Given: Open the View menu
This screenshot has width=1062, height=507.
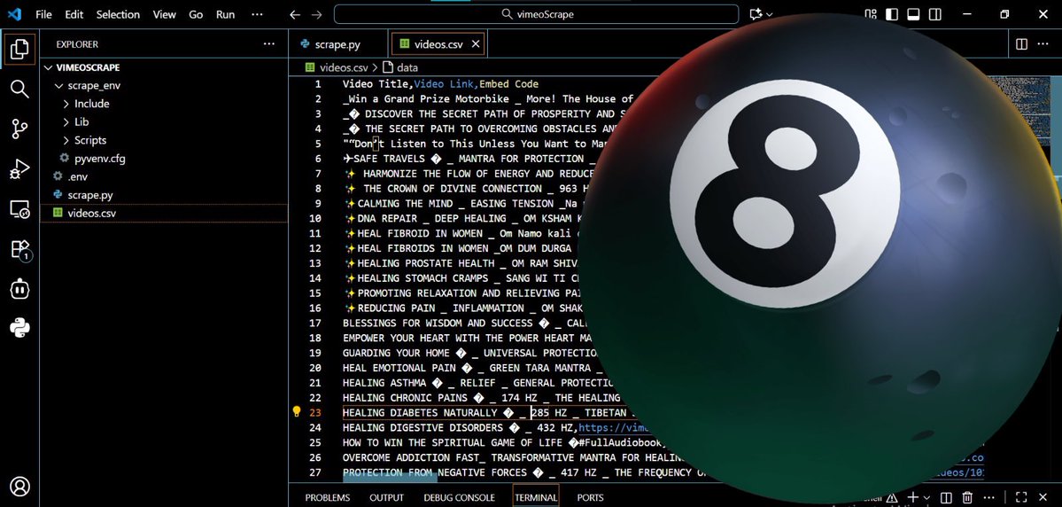Looking at the screenshot, I should (165, 14).
